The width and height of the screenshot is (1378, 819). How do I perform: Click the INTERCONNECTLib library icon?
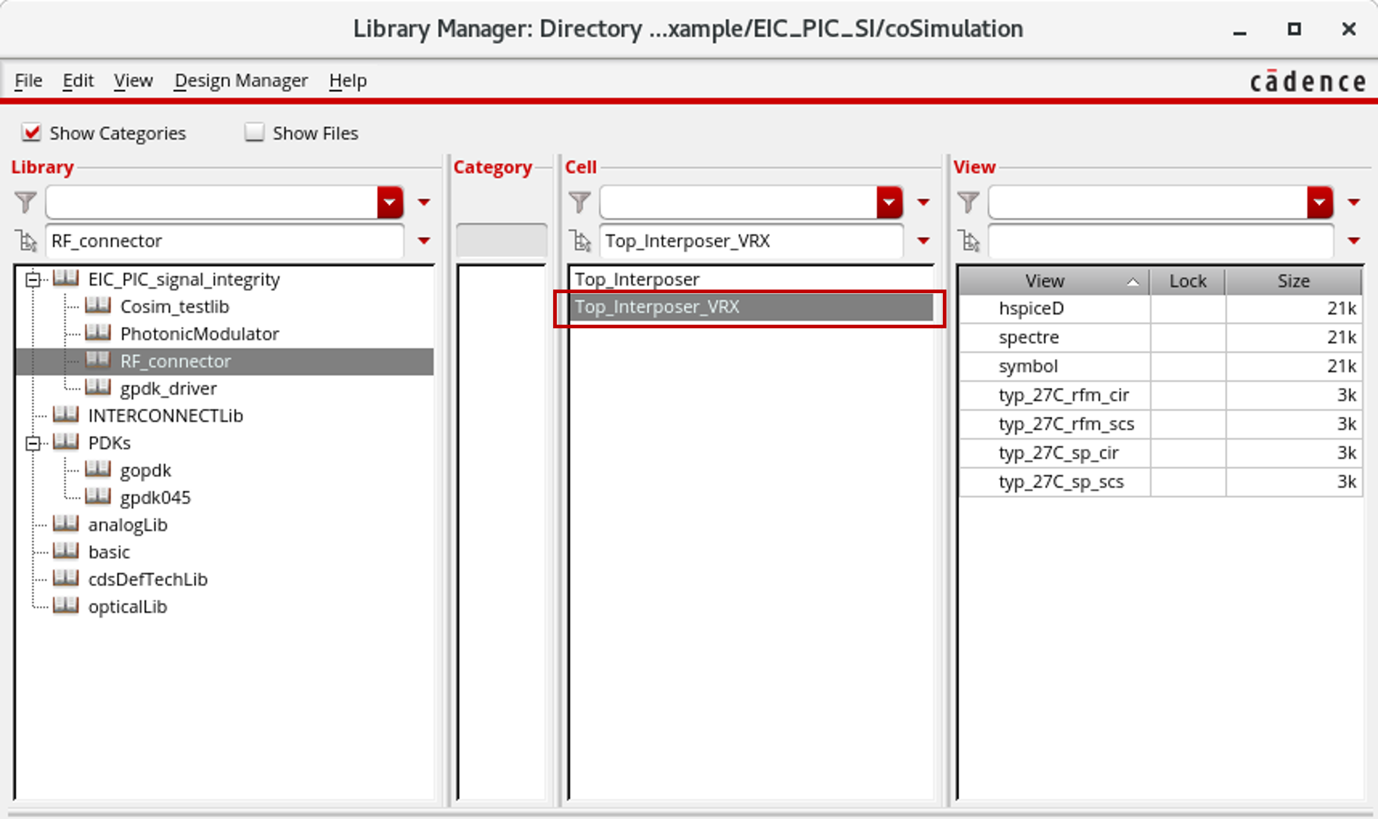66,414
